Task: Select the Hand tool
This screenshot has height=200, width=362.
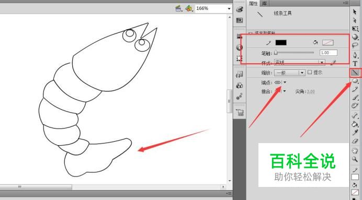Action: pos(355,151)
